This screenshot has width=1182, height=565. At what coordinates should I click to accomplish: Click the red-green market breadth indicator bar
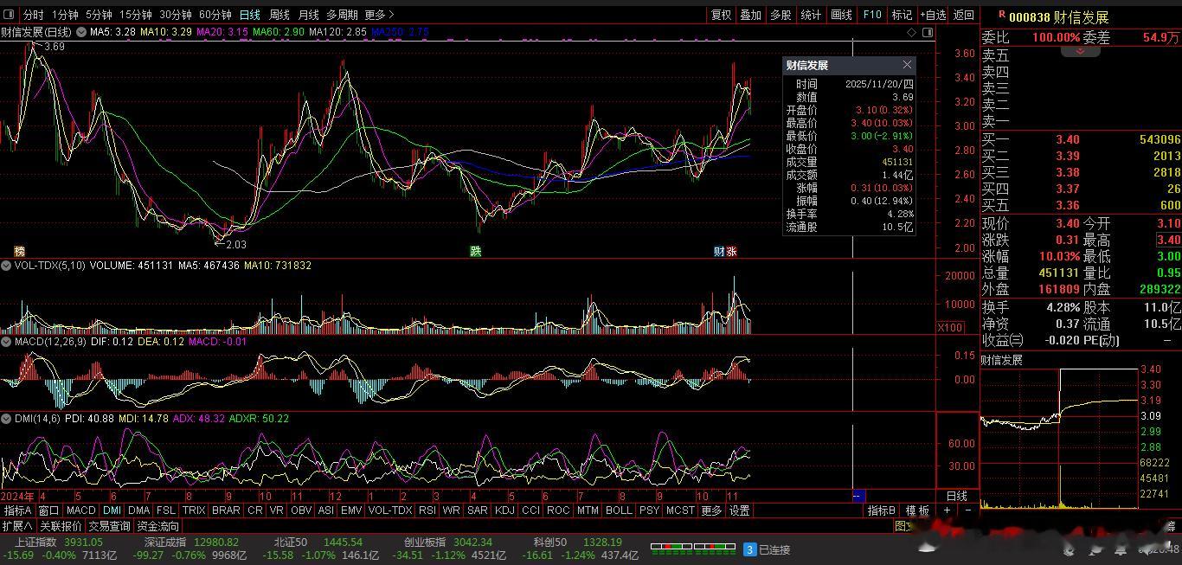point(692,548)
